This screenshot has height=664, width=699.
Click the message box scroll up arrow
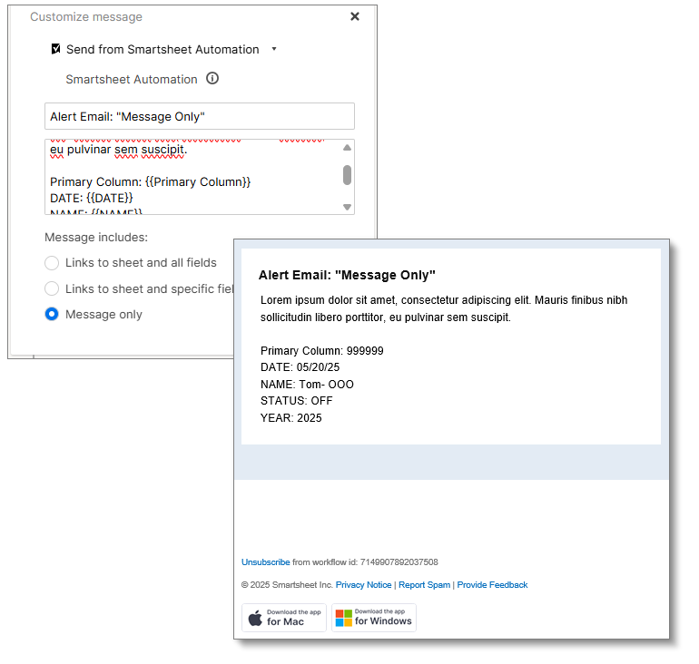click(x=348, y=148)
